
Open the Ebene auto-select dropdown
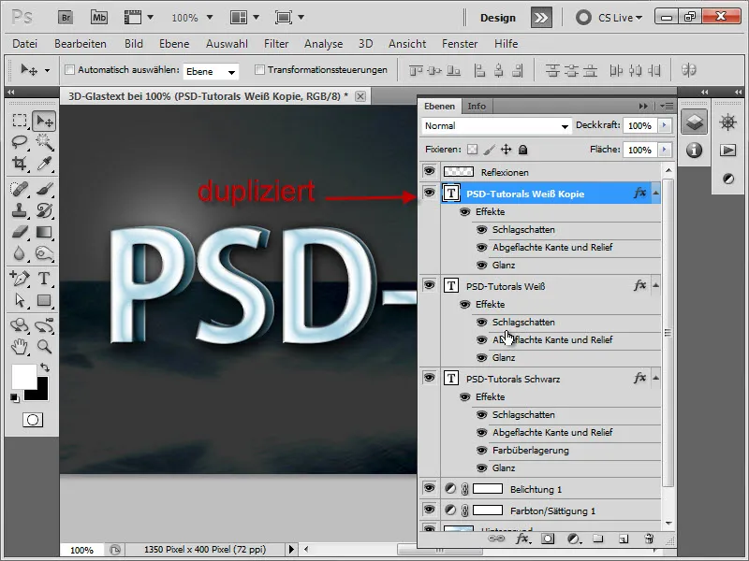pyautogui.click(x=211, y=72)
